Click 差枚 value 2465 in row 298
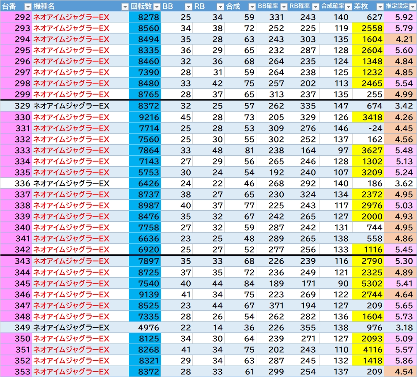 (368, 83)
